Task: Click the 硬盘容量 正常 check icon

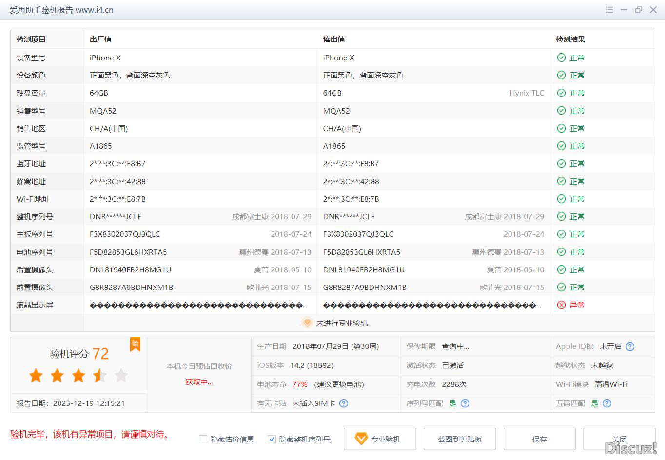Action: click(x=561, y=93)
